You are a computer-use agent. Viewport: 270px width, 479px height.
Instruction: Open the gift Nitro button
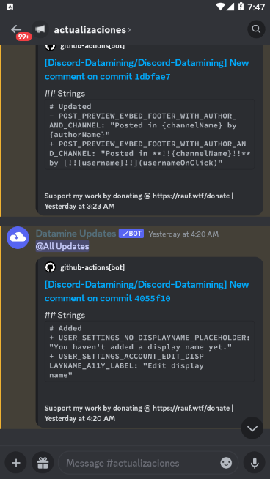coord(43,463)
